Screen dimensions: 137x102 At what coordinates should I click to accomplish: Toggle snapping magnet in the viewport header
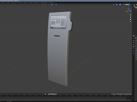point(52,5)
